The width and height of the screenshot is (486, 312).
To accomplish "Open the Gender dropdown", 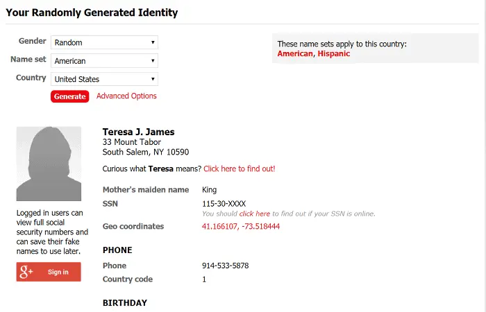I will pyautogui.click(x=104, y=42).
